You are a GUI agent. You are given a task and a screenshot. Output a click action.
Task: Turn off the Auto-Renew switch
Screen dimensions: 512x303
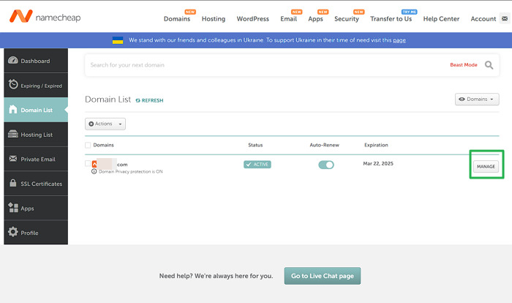(326, 165)
